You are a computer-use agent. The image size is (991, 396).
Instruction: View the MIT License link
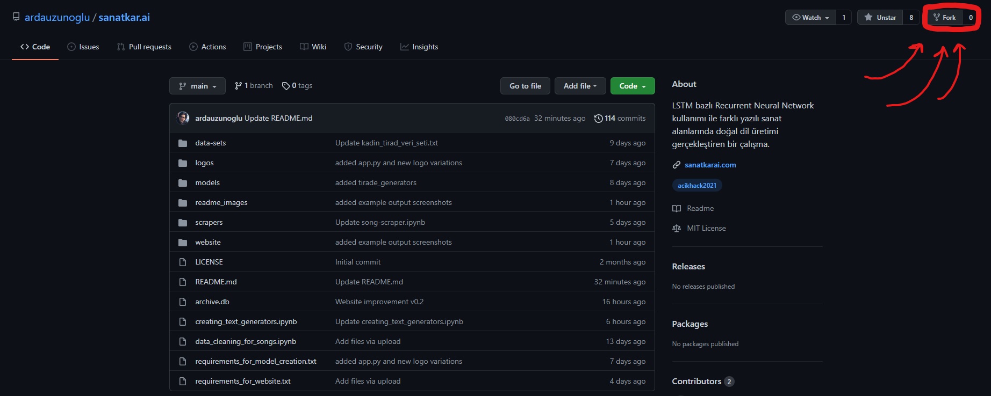pyautogui.click(x=706, y=228)
